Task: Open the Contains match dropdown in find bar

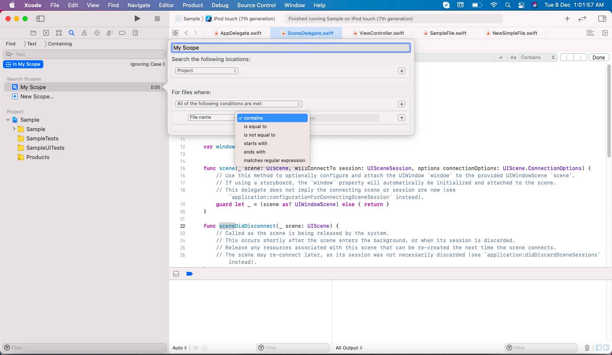Action: pyautogui.click(x=538, y=57)
